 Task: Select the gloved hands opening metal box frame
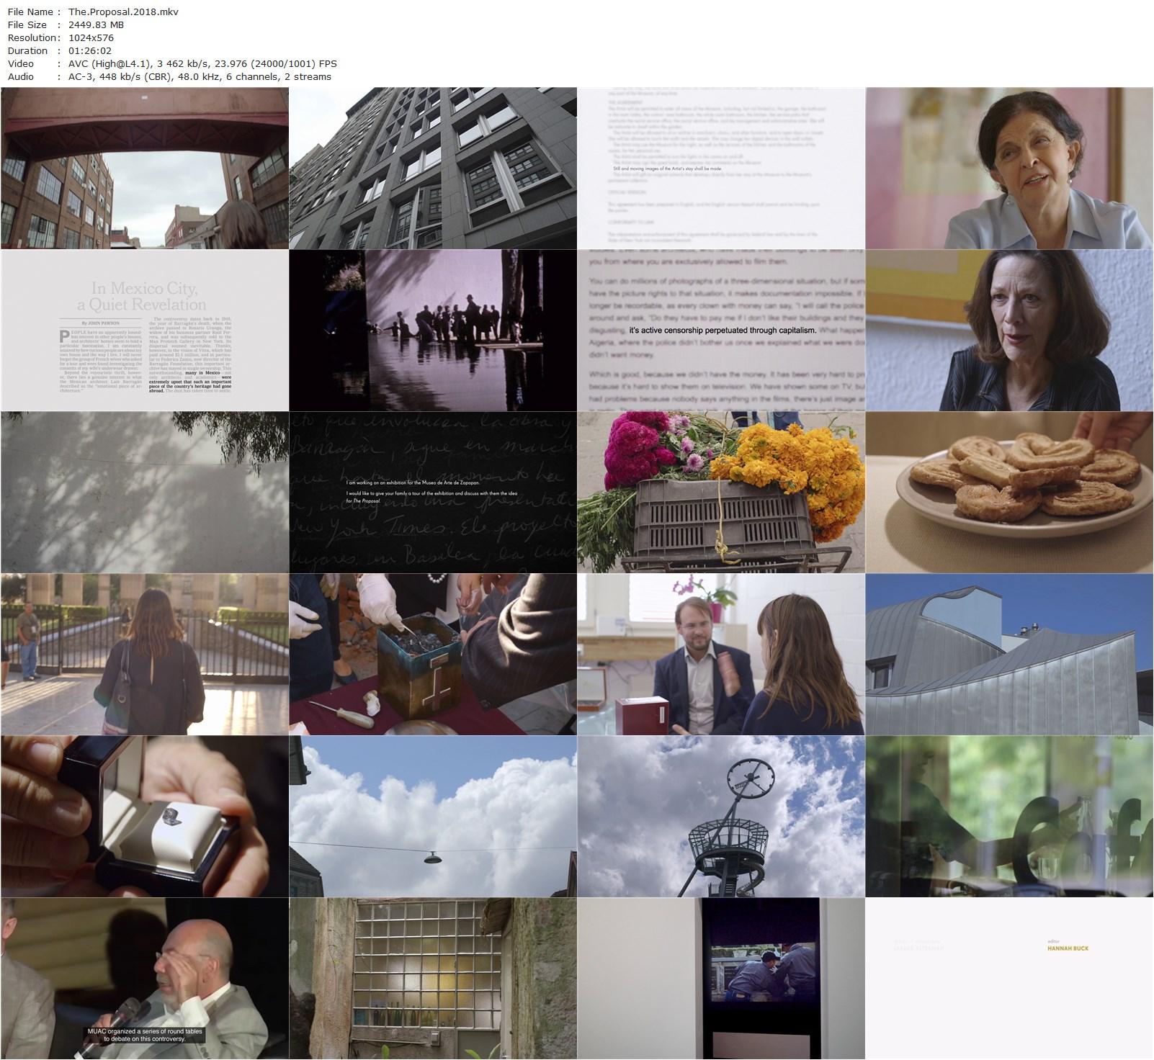[x=433, y=655]
